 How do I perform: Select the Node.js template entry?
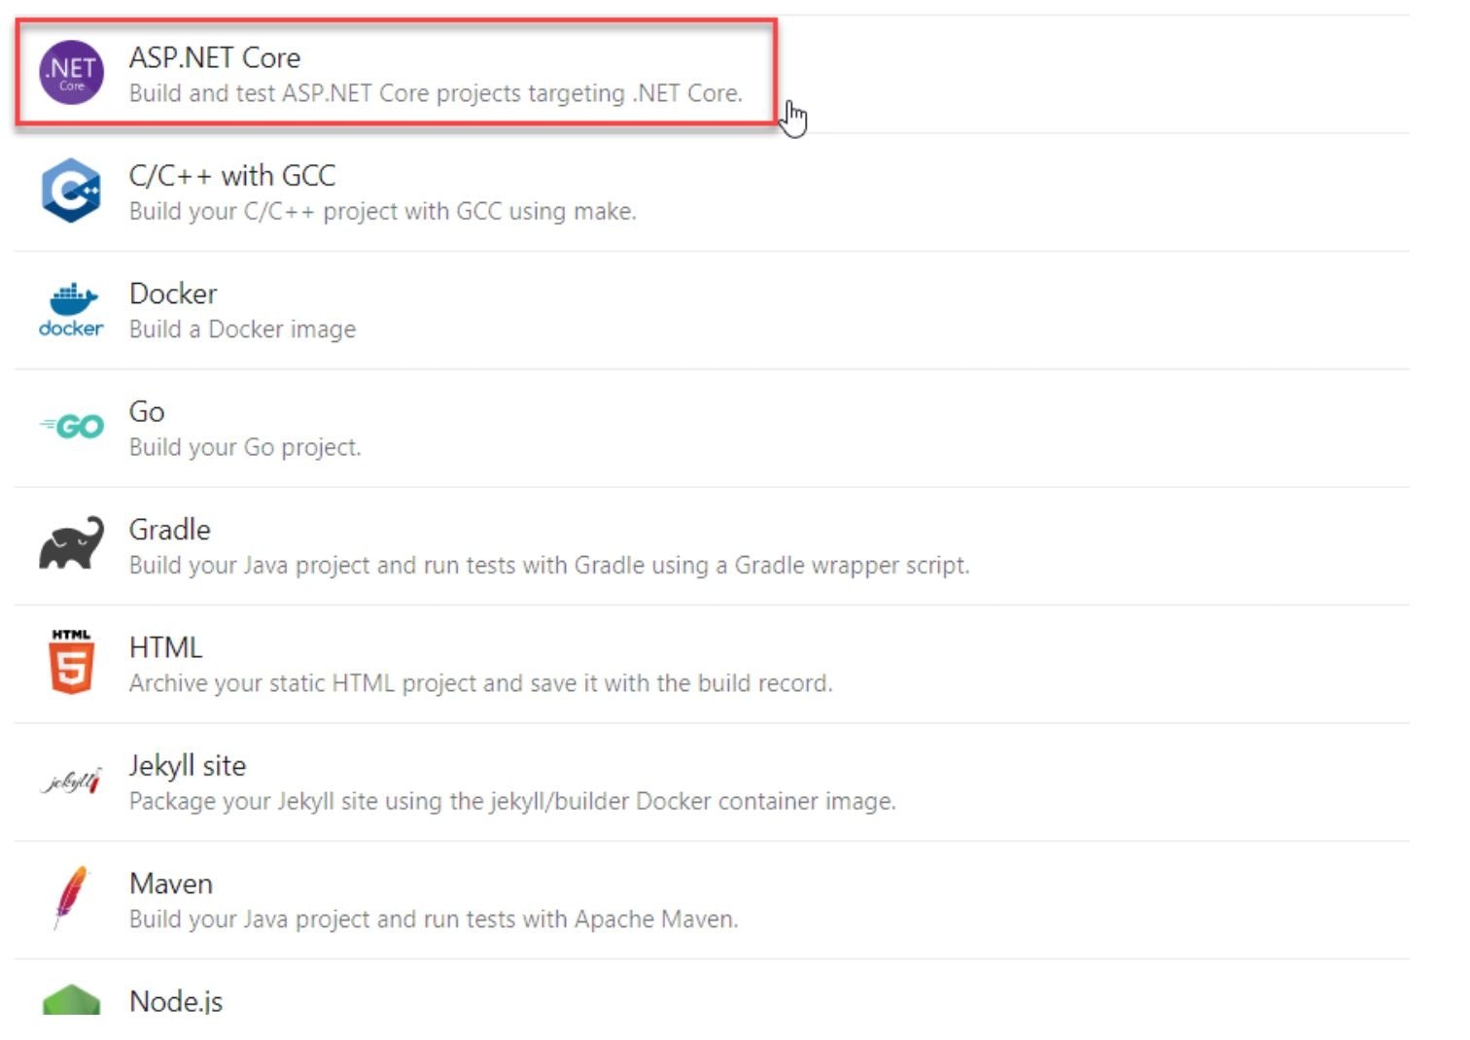point(176,1001)
